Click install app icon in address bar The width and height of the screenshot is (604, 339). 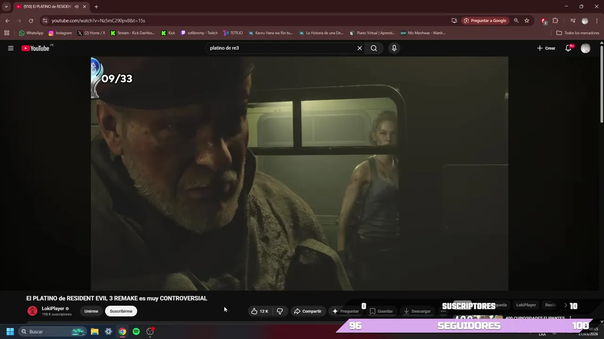[x=454, y=21]
